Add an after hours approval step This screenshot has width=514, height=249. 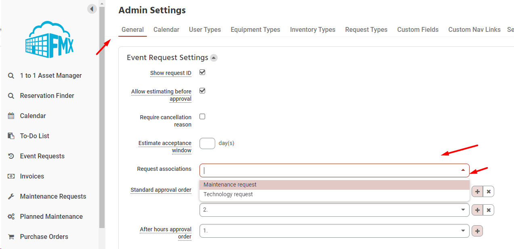(x=477, y=231)
